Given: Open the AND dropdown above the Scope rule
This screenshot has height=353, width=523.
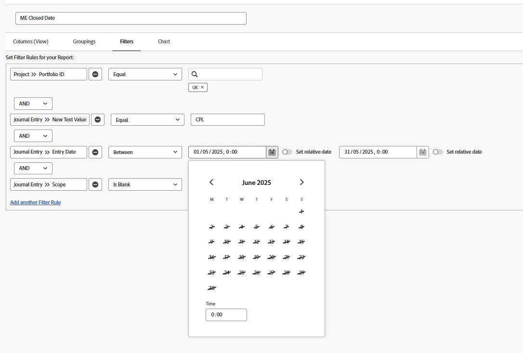Looking at the screenshot, I should (x=33, y=168).
